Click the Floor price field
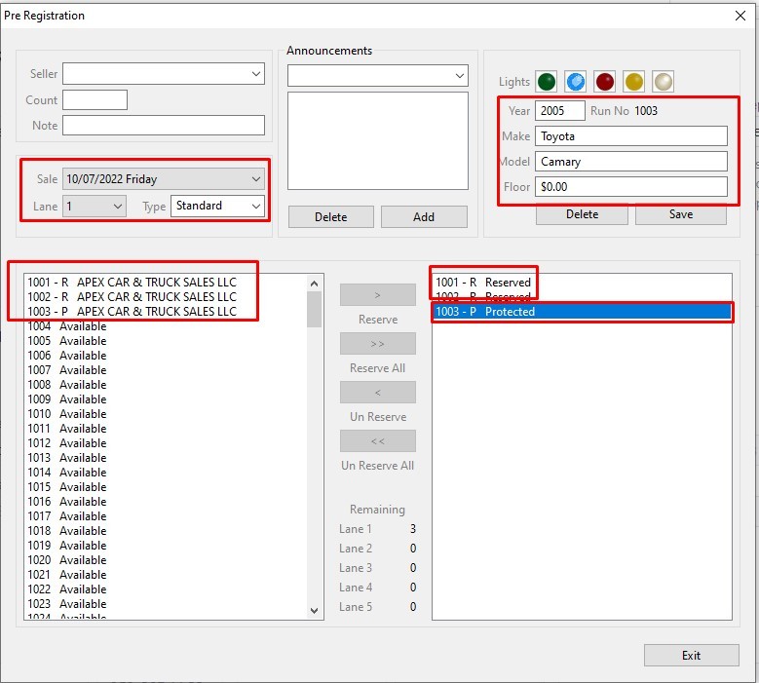The width and height of the screenshot is (759, 683). [630, 186]
